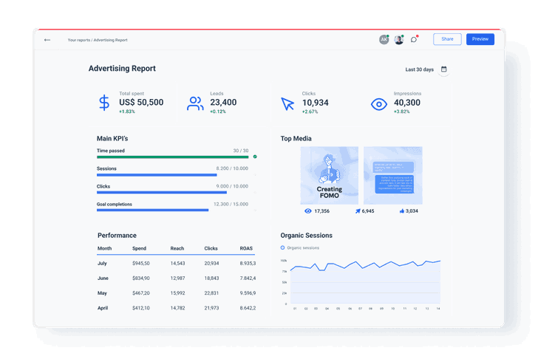Click the Advertising Report title

pyautogui.click(x=122, y=69)
